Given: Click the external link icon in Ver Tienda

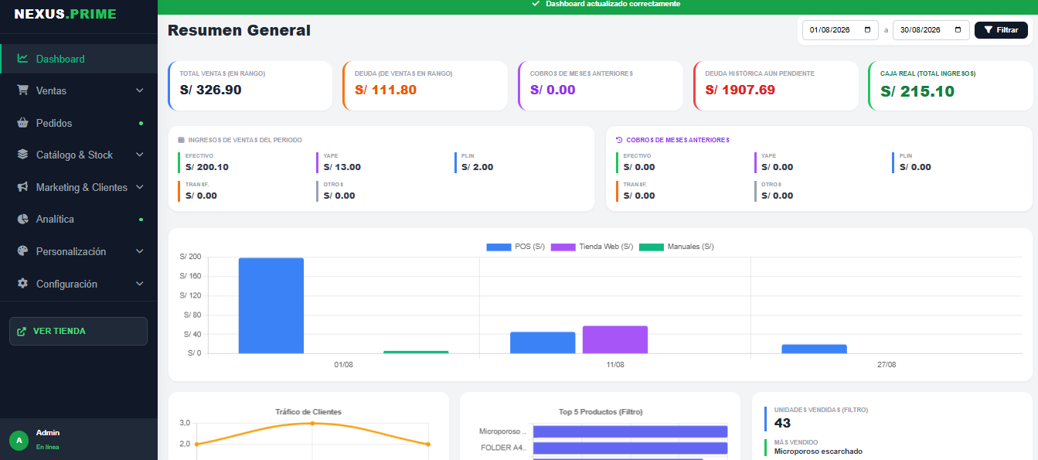Looking at the screenshot, I should [22, 331].
